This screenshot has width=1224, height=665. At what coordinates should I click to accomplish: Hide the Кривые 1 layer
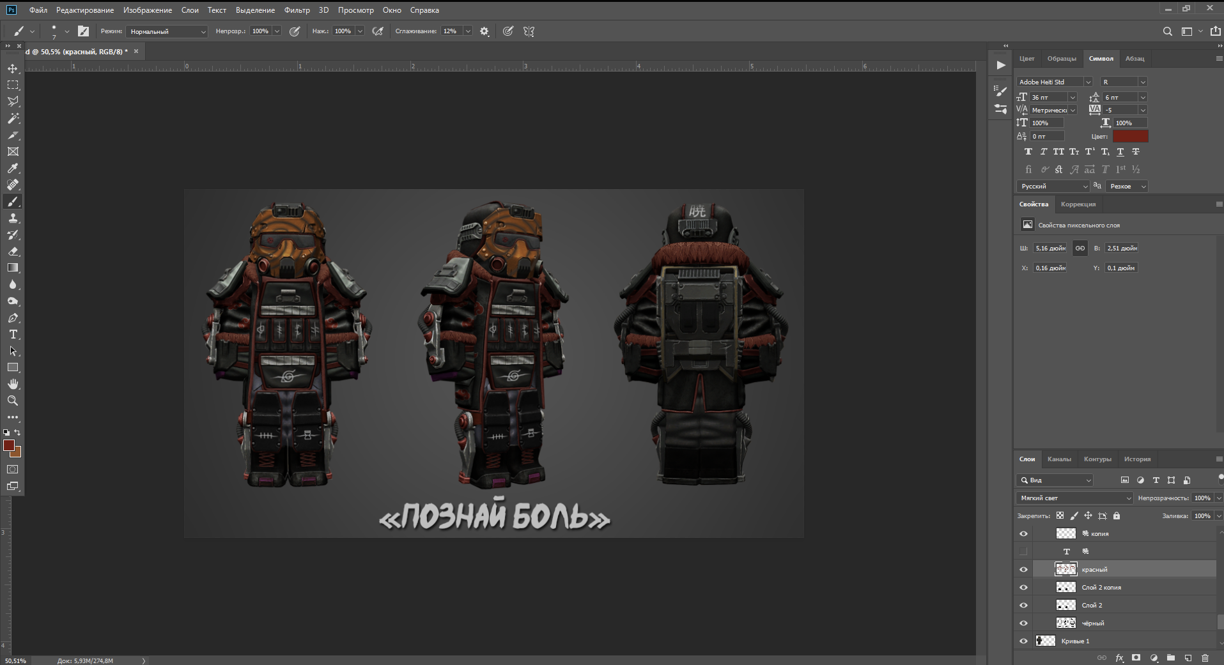[1023, 641]
